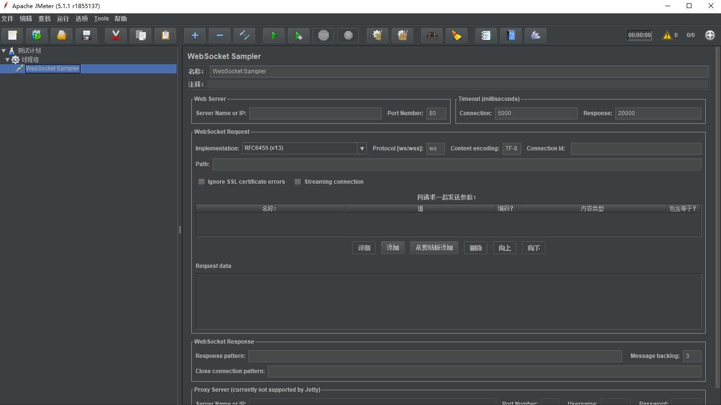Viewport: 721px width, 405px height.
Task: Collapse all tree nodes minus icon
Action: (x=219, y=35)
